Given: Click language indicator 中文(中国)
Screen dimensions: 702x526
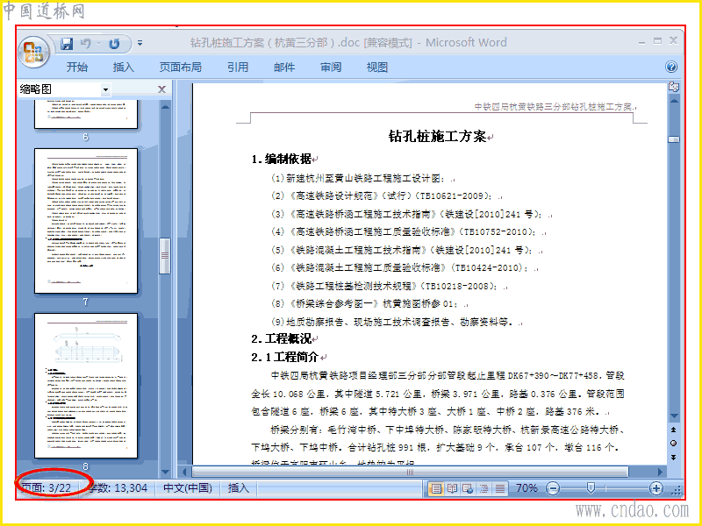Looking at the screenshot, I should pos(188,487).
